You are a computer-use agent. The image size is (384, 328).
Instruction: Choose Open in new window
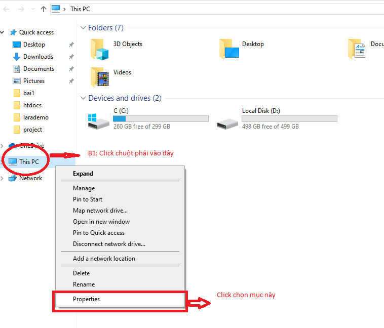tap(120, 222)
